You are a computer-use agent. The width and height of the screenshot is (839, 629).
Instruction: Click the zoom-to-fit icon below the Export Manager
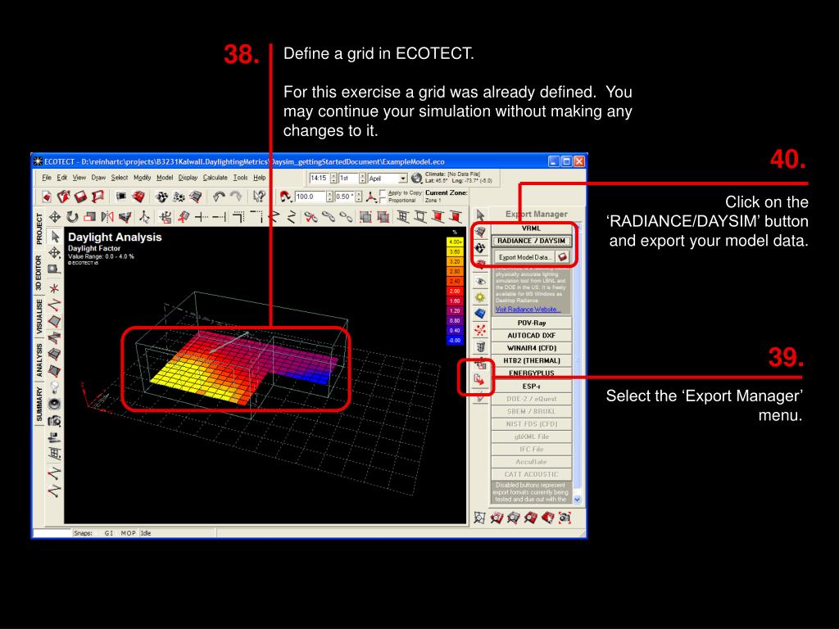pyautogui.click(x=479, y=518)
